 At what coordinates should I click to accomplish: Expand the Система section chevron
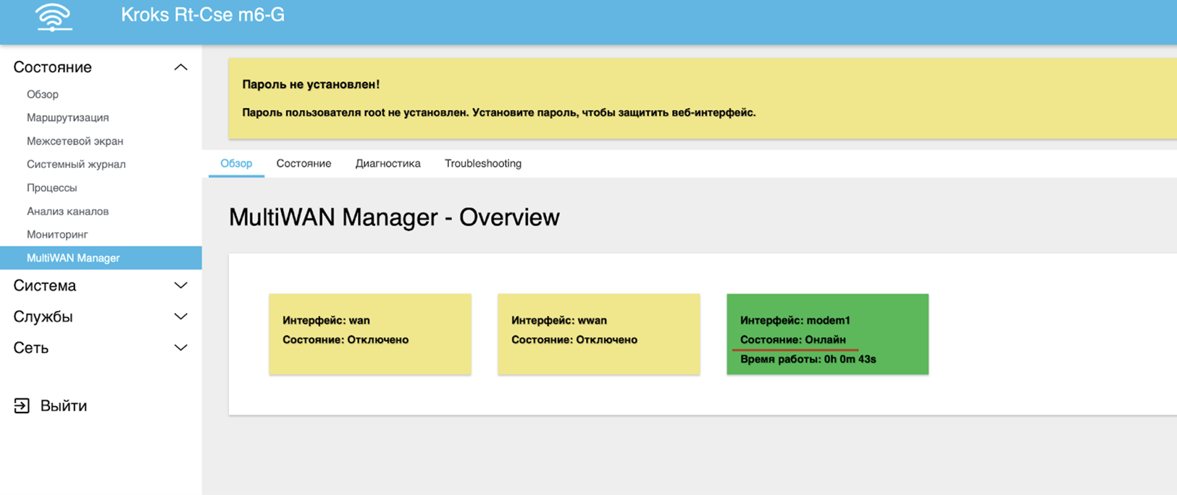[181, 286]
